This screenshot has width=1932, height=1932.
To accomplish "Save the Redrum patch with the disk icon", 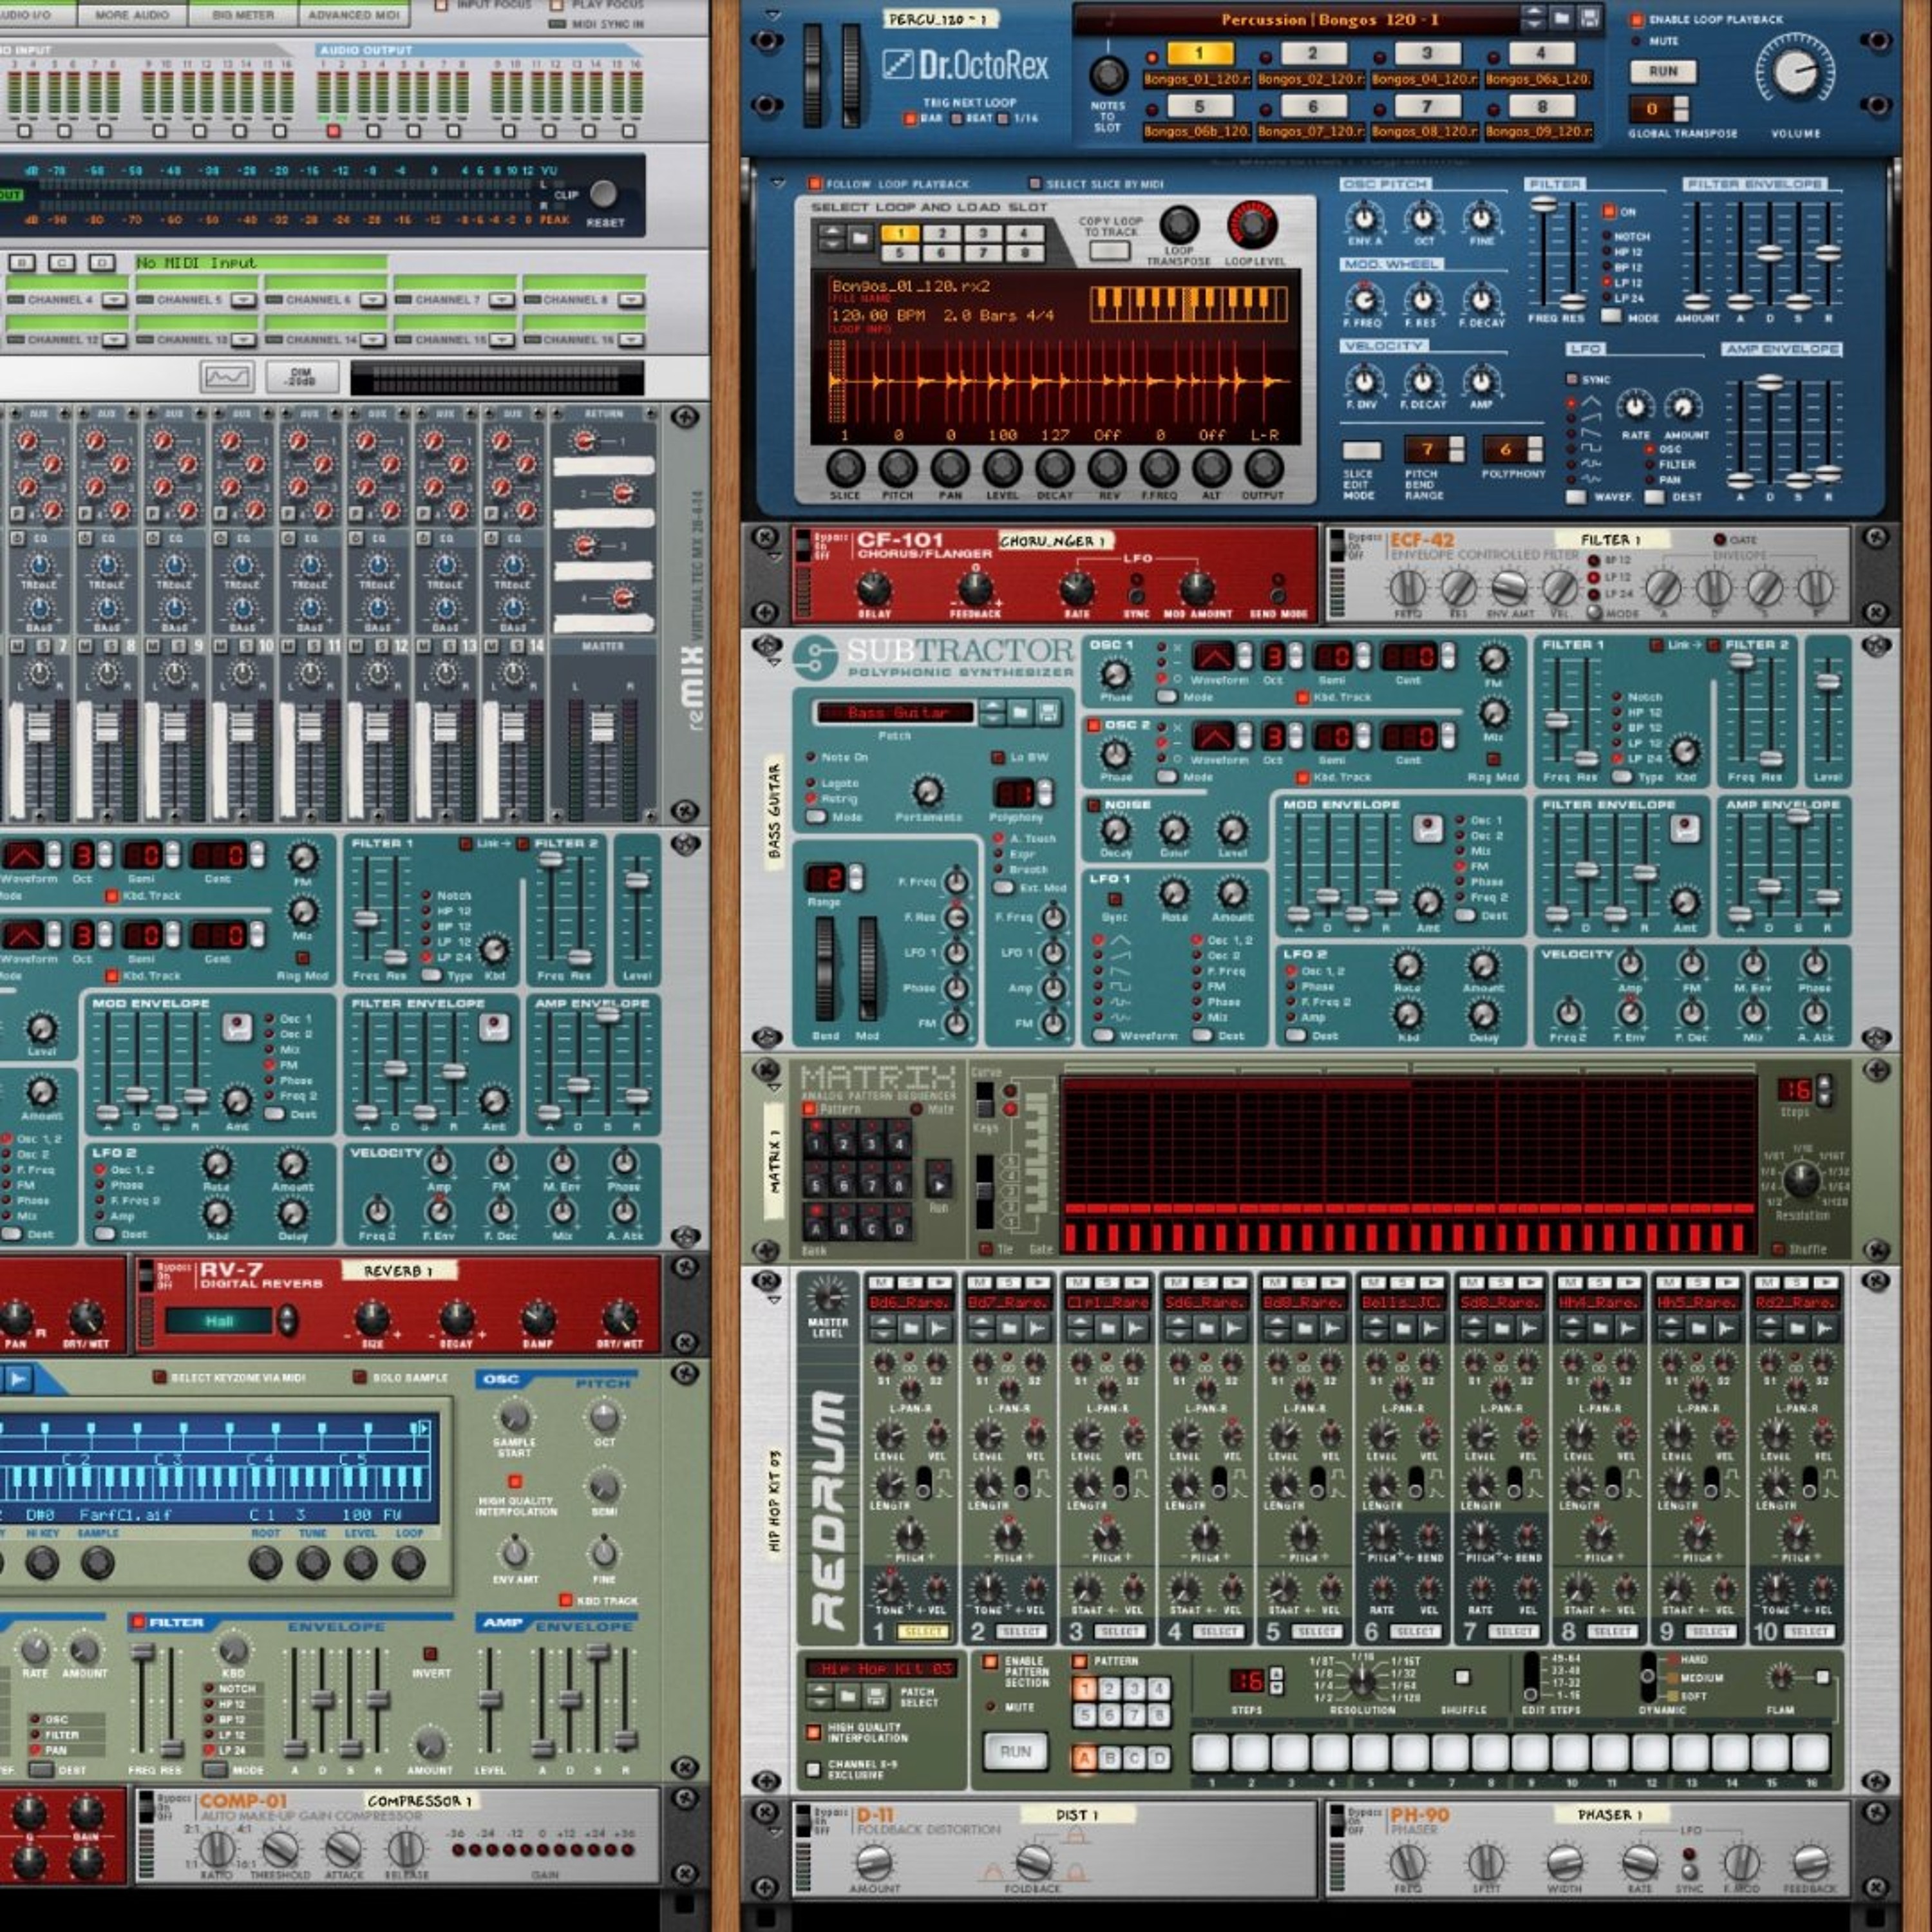I will pos(875,1696).
